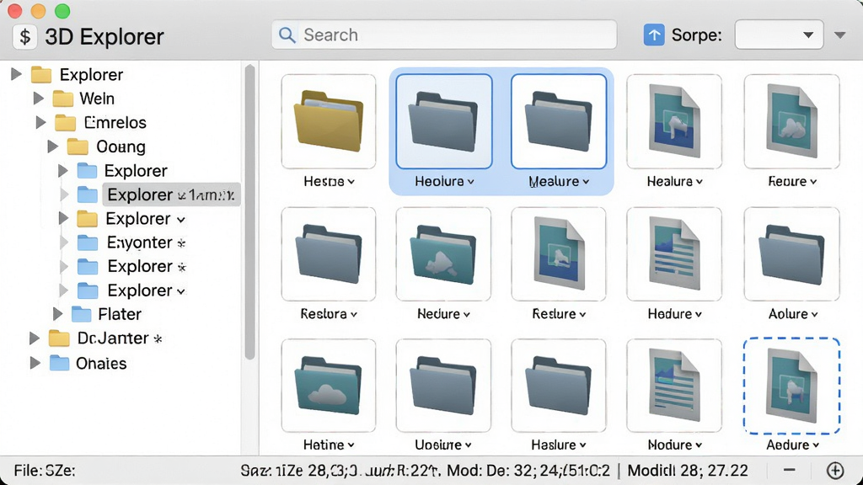Image resolution: width=863 pixels, height=485 pixels.
Task: Select the Heolure folder icon
Action: tap(444, 121)
